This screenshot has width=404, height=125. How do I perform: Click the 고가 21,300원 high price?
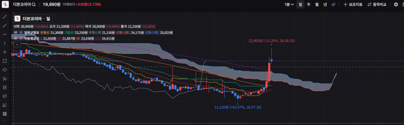(x=60, y=26)
